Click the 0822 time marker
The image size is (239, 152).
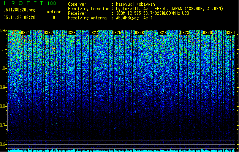click(48, 33)
